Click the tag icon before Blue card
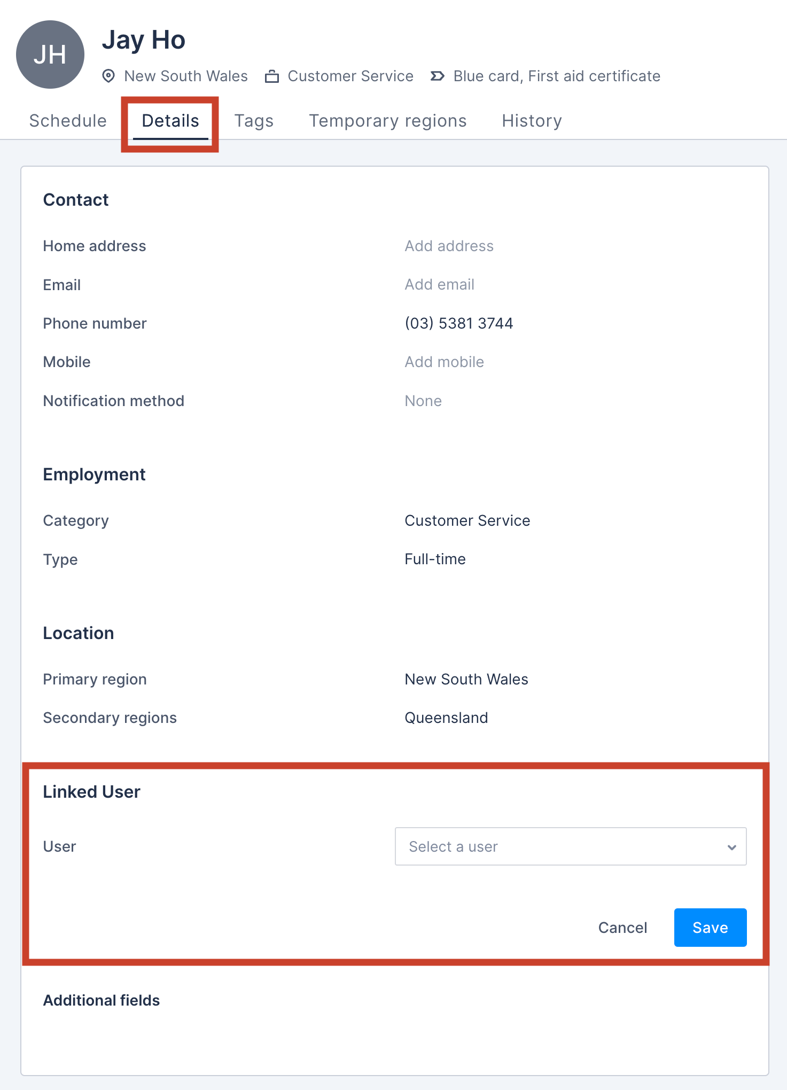Screen dimensions: 787x1090 click(437, 76)
